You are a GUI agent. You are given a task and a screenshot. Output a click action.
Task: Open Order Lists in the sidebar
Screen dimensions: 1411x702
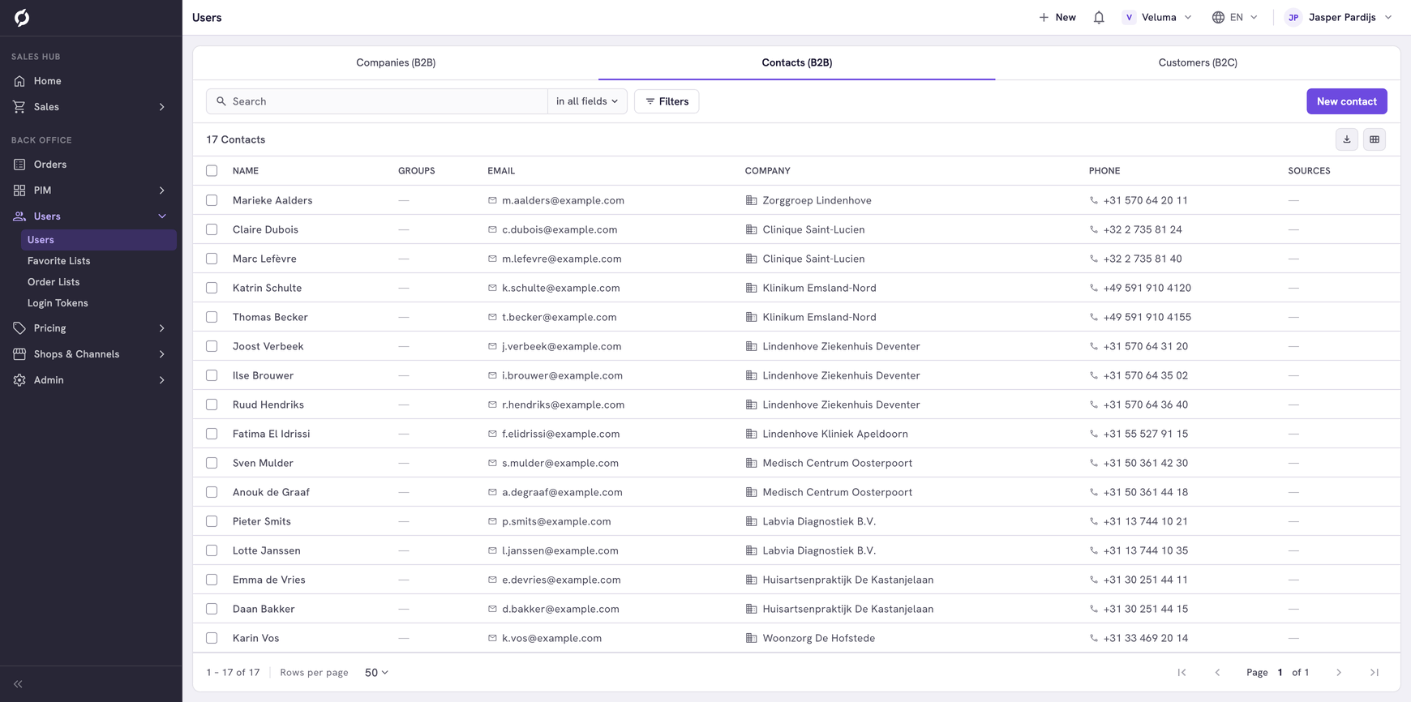[x=54, y=282]
